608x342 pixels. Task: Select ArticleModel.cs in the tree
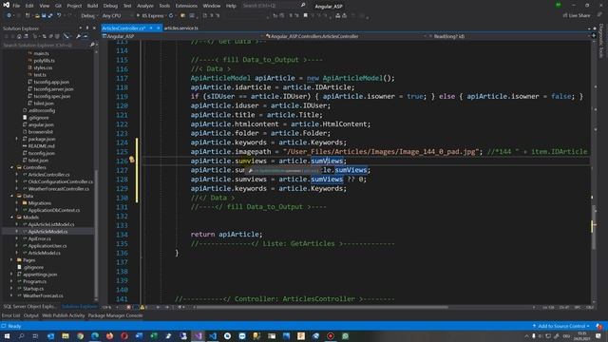[x=45, y=253]
